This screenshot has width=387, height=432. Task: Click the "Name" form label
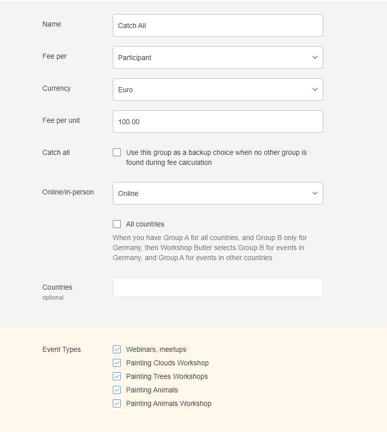tap(52, 24)
